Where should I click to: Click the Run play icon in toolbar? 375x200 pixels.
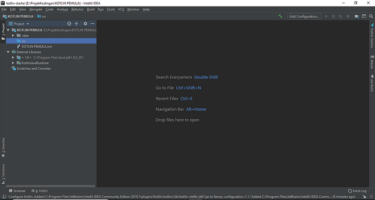[x=326, y=16]
